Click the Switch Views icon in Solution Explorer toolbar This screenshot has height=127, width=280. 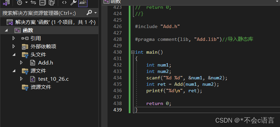click(x=6, y=2)
